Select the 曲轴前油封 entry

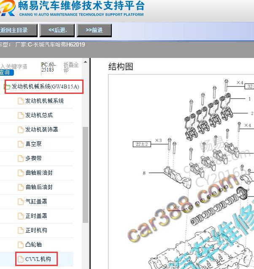(x=39, y=173)
